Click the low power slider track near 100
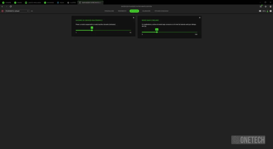273x149 pixels. [x=196, y=32]
